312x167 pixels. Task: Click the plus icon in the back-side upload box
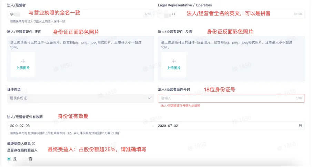click(x=174, y=61)
